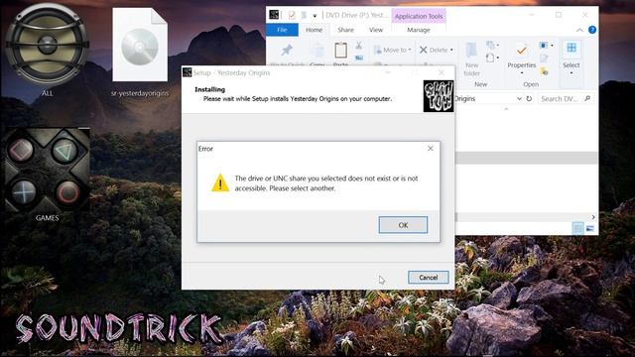The image size is (635, 357).
Task: Expand the Select dropdown arrow
Action: pos(571,73)
